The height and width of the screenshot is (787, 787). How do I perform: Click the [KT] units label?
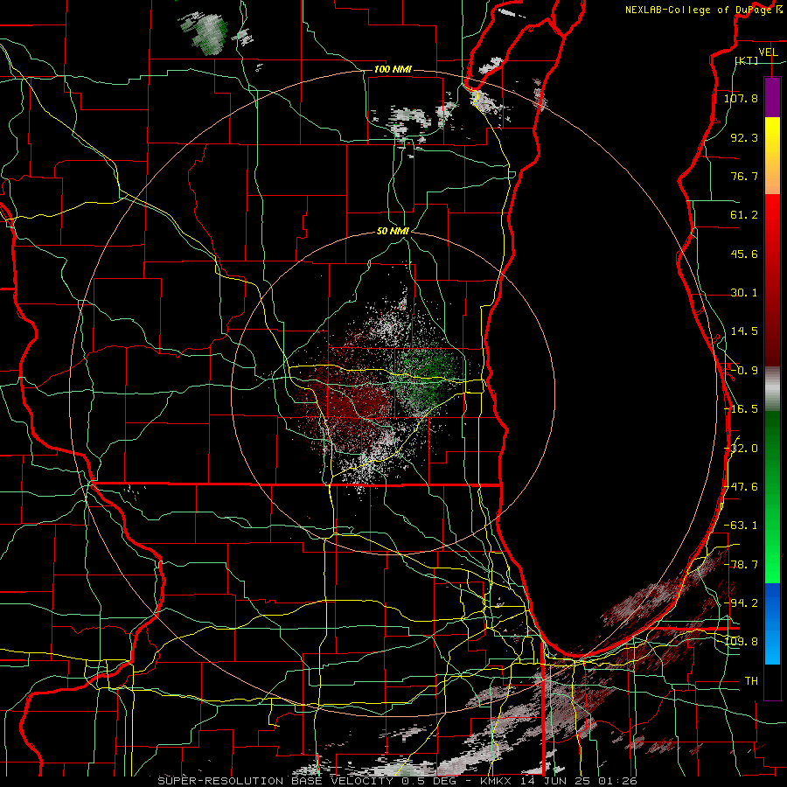746,60
